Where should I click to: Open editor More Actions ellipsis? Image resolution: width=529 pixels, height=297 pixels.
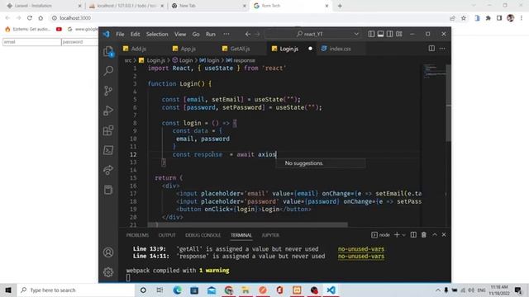442,49
